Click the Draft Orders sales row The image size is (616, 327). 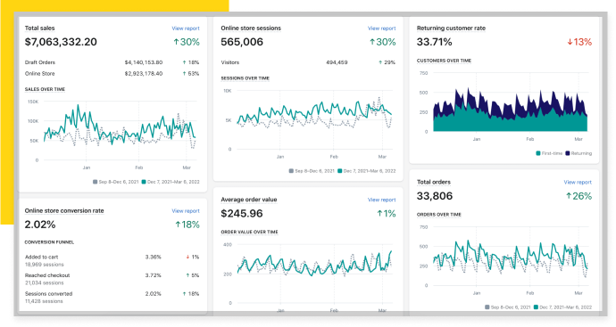click(112, 62)
